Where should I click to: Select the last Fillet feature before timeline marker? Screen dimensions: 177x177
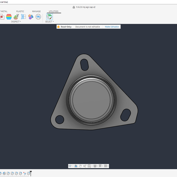pos(28,173)
